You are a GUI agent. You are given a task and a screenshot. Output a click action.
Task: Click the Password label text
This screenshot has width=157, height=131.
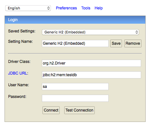17,97
